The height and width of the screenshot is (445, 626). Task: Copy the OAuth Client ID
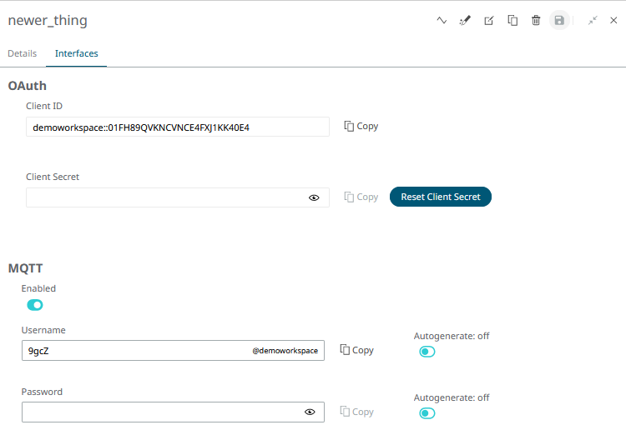click(361, 127)
